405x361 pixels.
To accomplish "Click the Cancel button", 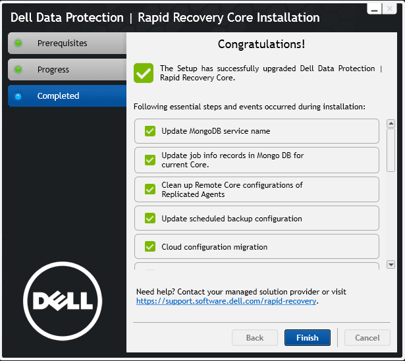I will point(367,338).
